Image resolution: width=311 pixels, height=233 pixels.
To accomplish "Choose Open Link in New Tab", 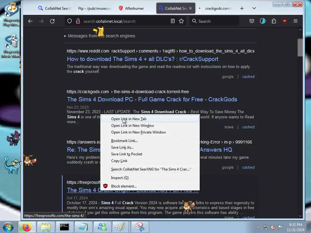I will 150,119.
